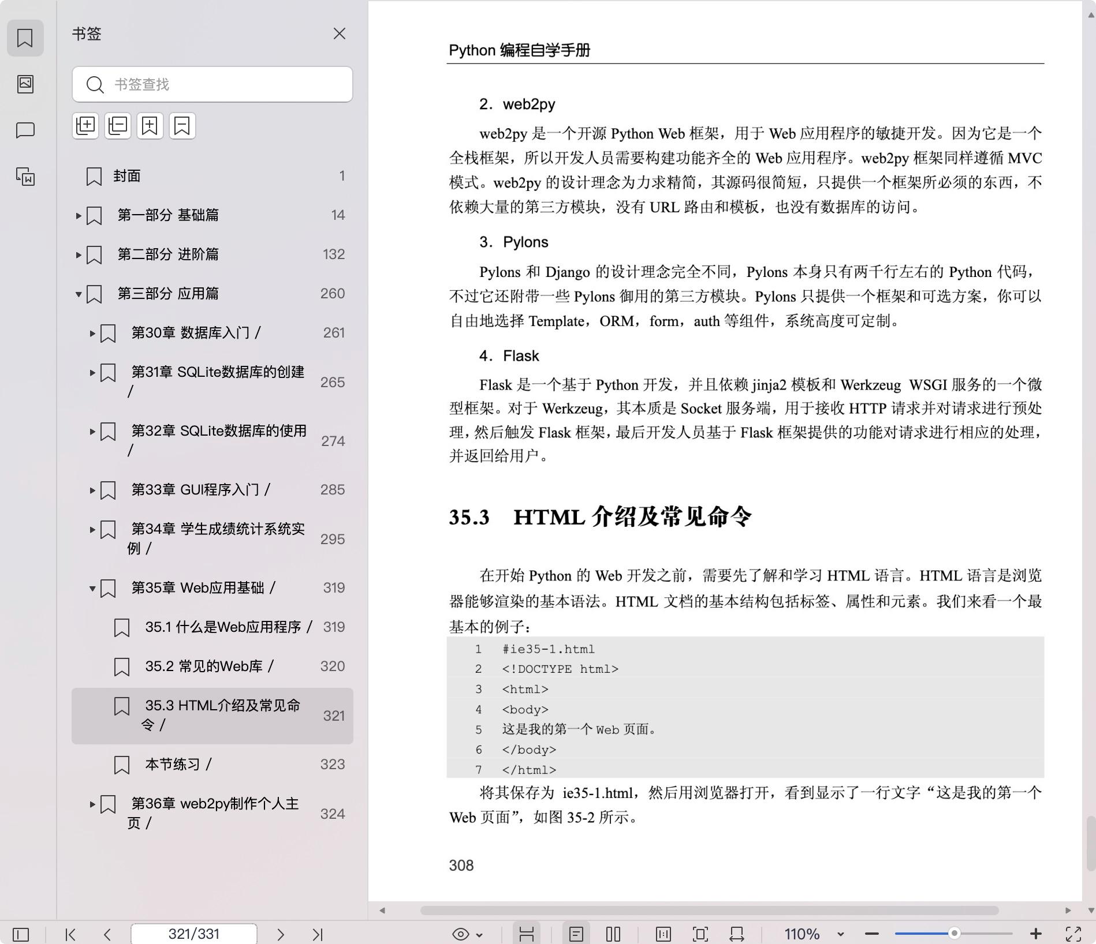This screenshot has width=1096, height=944.
Task: Go to the next page
Action: click(281, 934)
